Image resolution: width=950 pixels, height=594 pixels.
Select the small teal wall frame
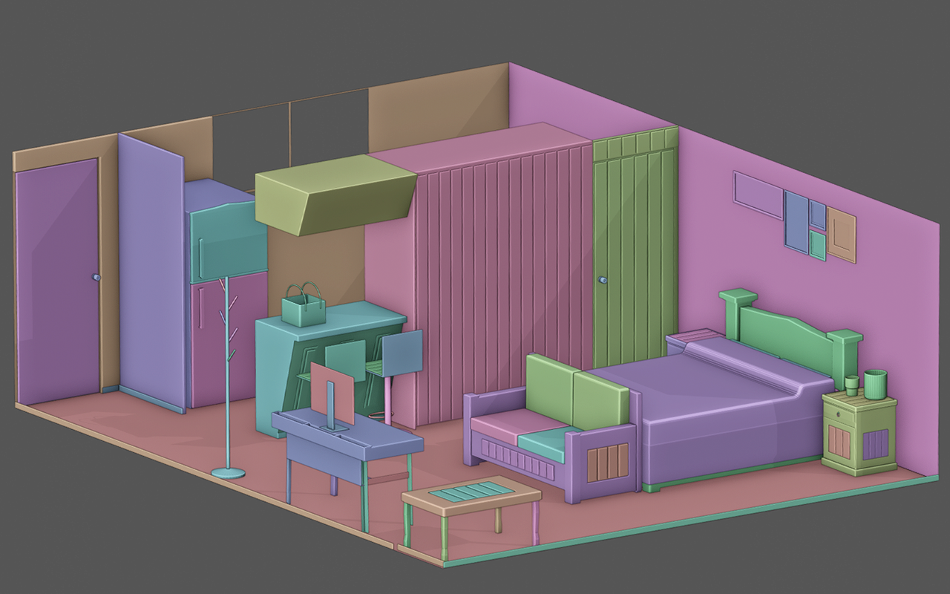(817, 244)
